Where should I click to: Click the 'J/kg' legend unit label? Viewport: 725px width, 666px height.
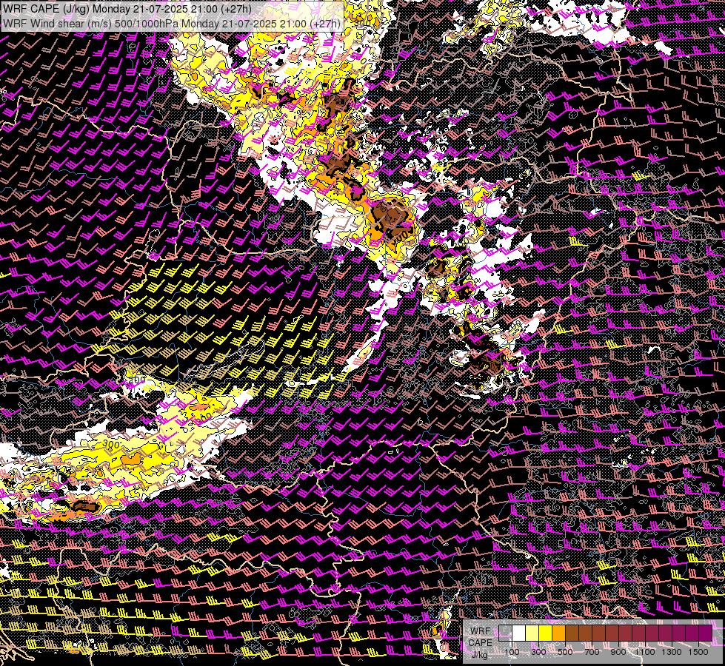(480, 655)
